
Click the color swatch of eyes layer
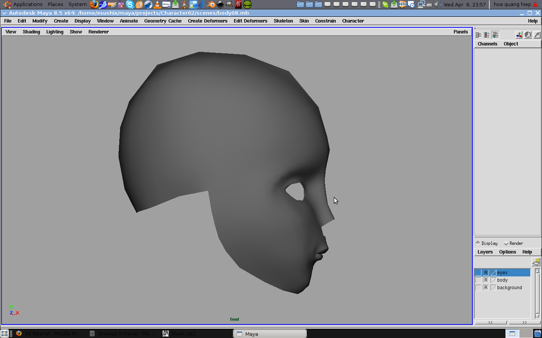[x=493, y=273]
